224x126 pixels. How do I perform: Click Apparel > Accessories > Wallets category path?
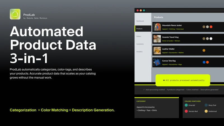[x=173, y=53]
